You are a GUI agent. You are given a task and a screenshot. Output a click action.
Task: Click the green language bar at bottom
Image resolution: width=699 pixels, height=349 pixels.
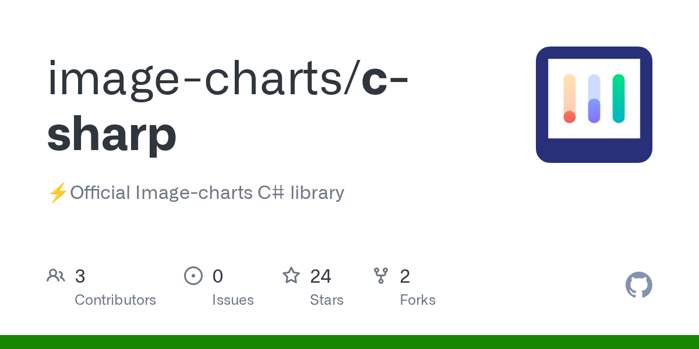coord(349,342)
